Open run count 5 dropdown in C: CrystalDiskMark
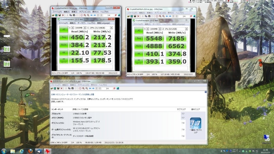274x154 pixels. point(73,28)
